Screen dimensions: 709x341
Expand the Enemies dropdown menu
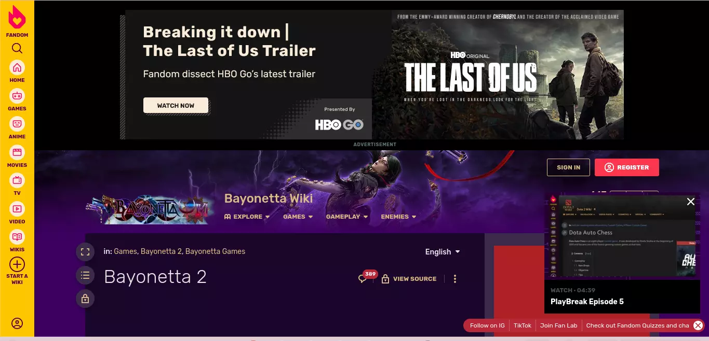tap(398, 217)
